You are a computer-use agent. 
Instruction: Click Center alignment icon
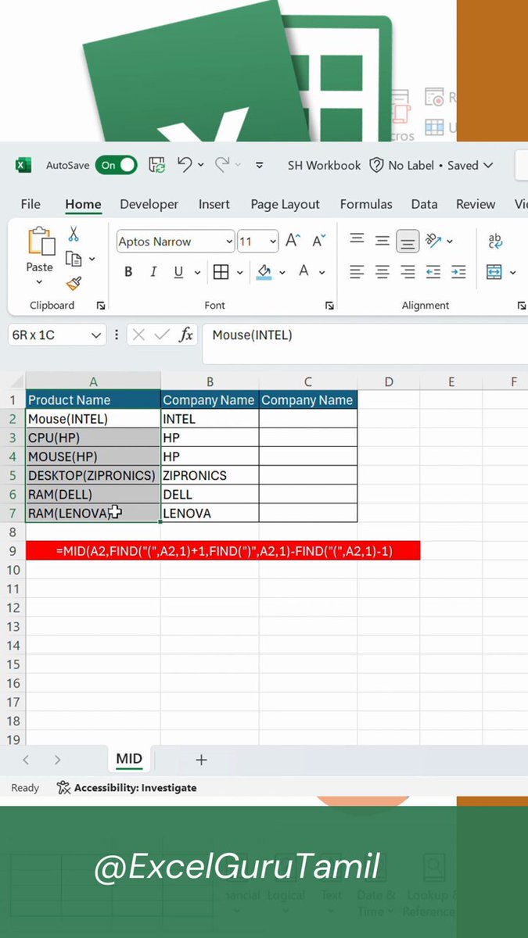click(x=382, y=272)
